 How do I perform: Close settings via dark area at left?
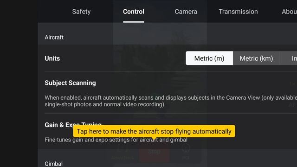(19, 83)
